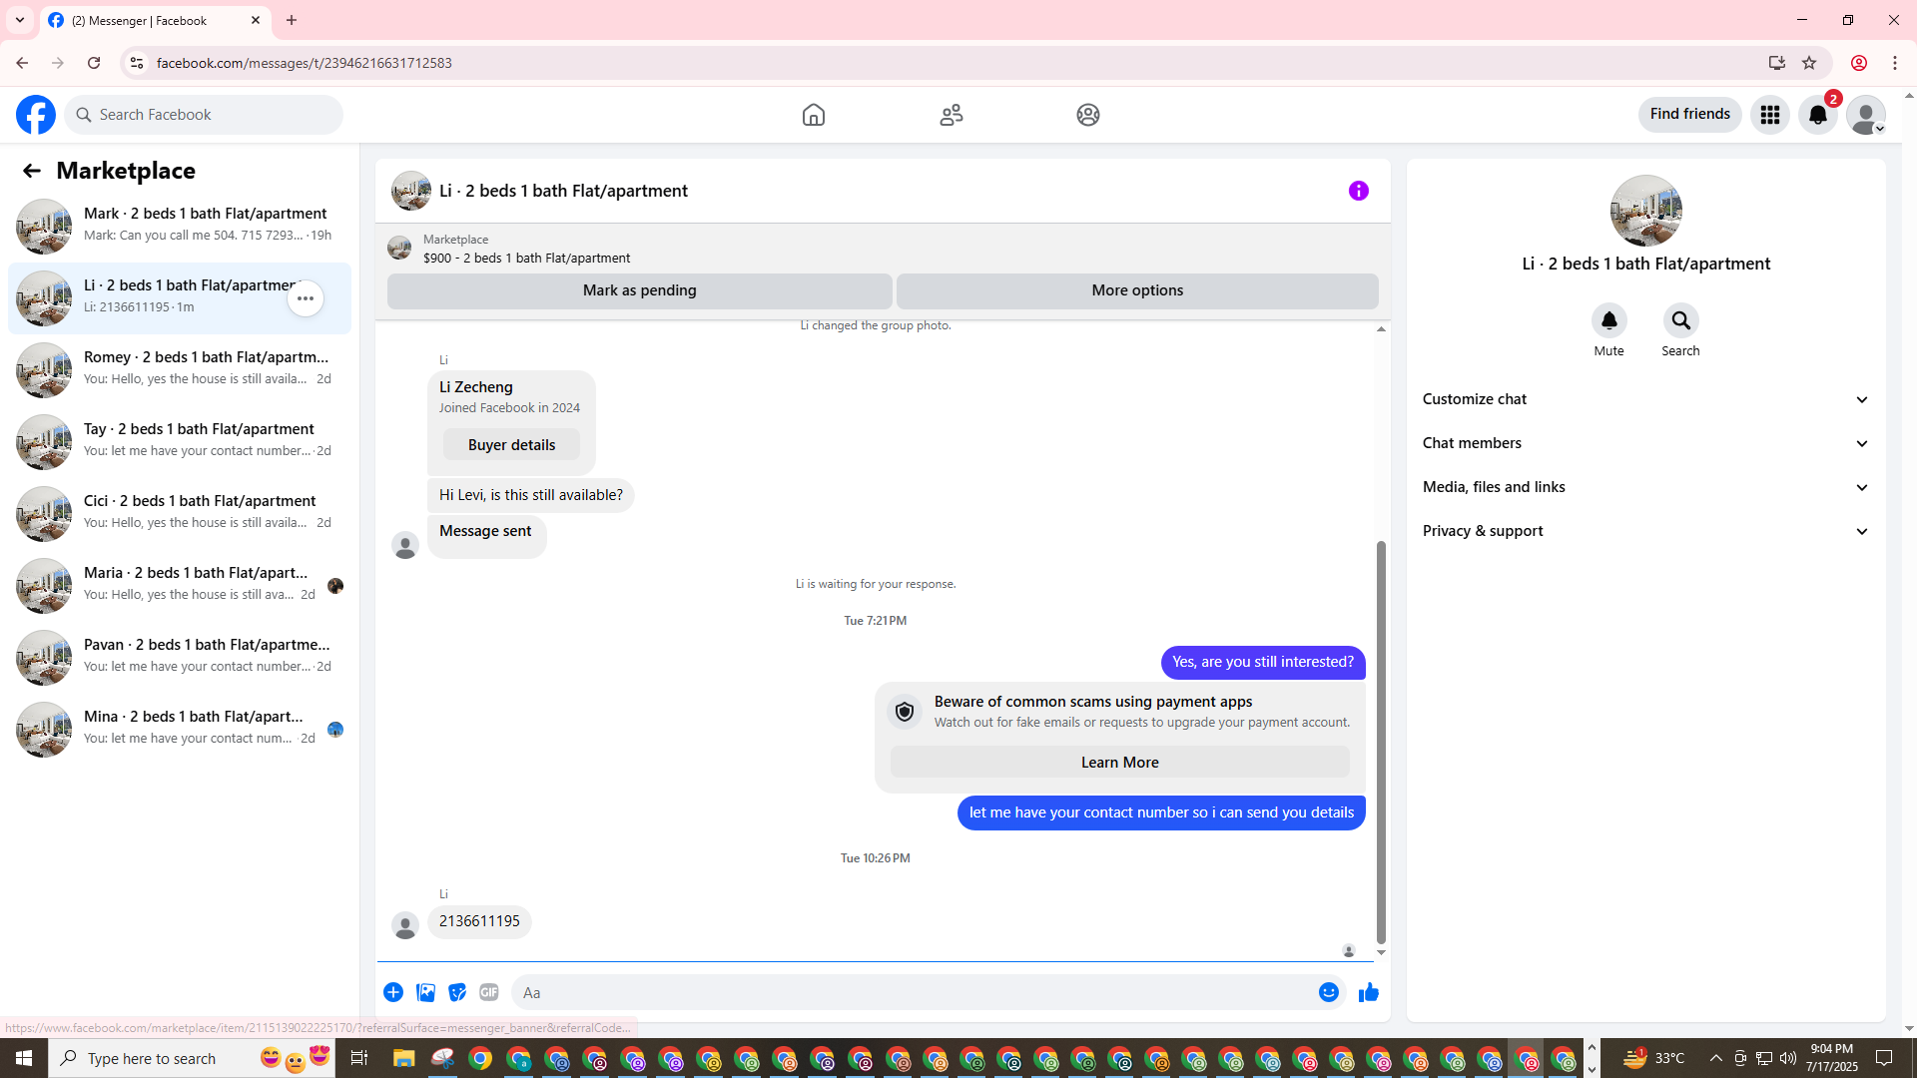Click the shield icon in scam warning

[x=905, y=712]
